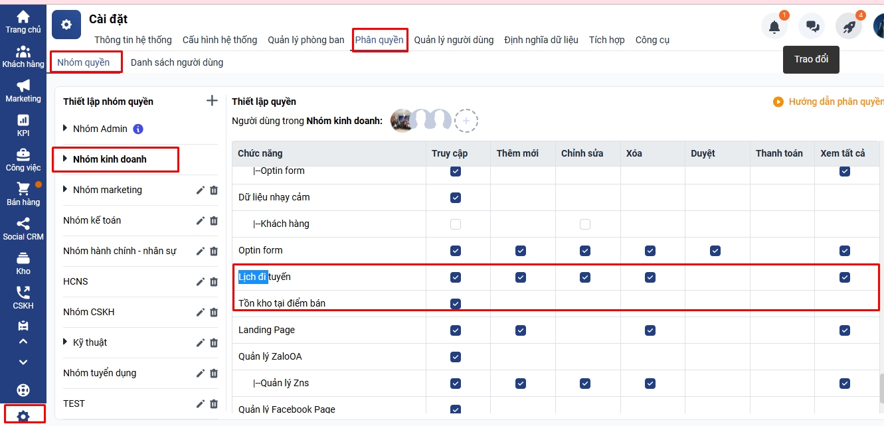Screen dimensions: 884x426
Task: Add new permission group with plus icon
Action: coord(212,101)
